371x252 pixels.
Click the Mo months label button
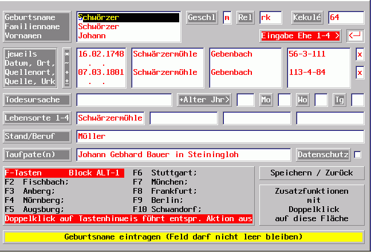point(266,100)
